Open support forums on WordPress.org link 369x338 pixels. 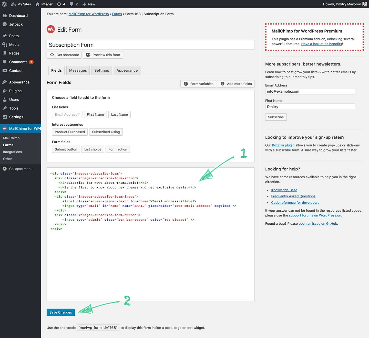pyautogui.click(x=316, y=215)
